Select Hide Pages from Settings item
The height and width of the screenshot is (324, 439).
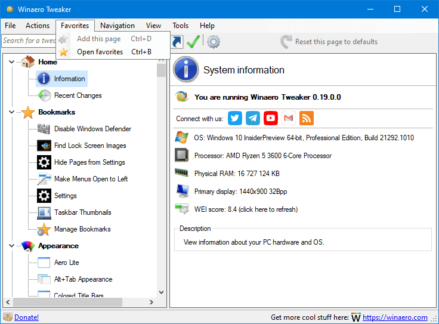[x=89, y=162]
